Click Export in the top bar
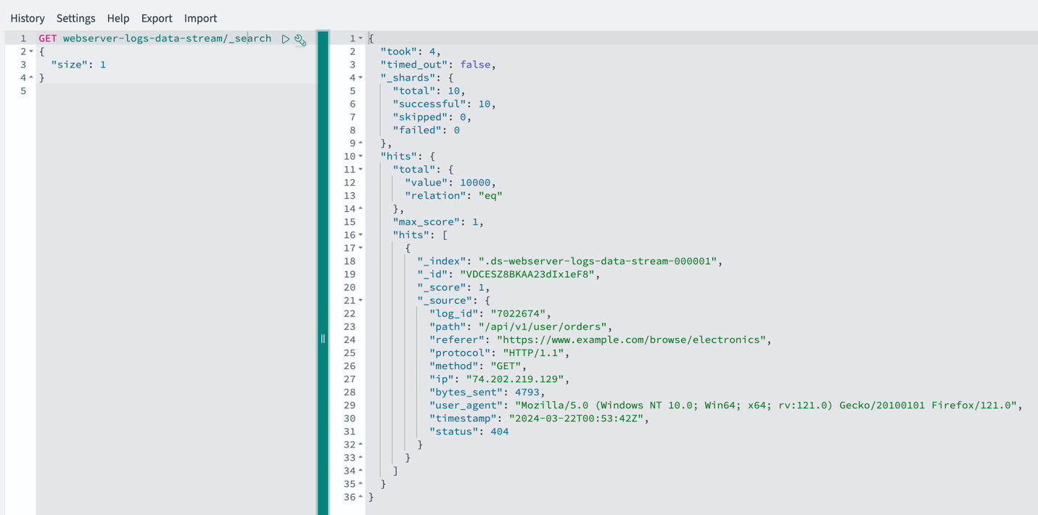This screenshot has height=515, width=1038. (x=157, y=18)
